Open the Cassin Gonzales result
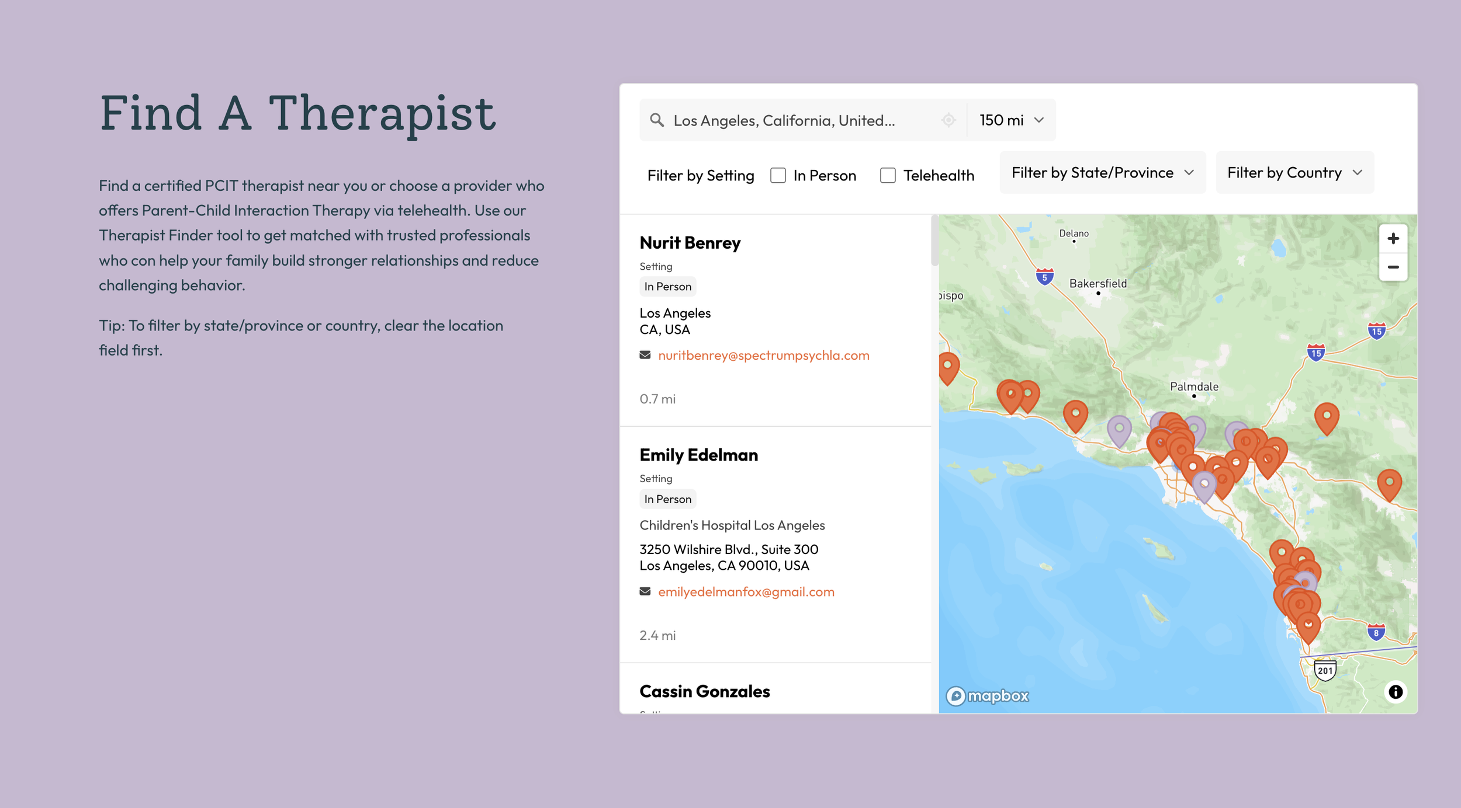This screenshot has height=808, width=1461. coord(704,691)
